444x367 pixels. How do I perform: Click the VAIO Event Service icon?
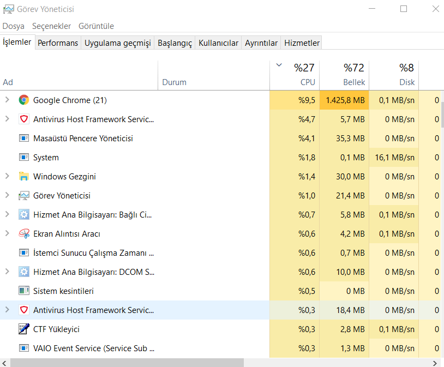click(24, 348)
